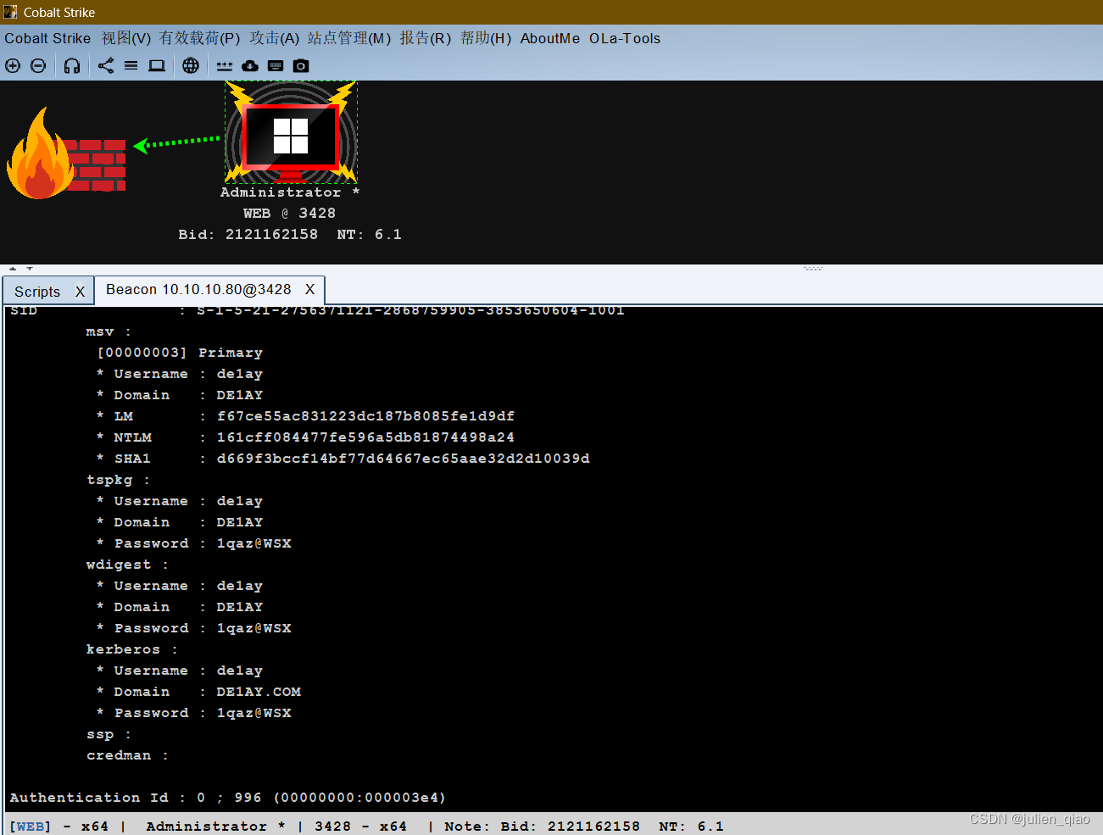Click the small down-arrow expand on split pane

coord(30,269)
